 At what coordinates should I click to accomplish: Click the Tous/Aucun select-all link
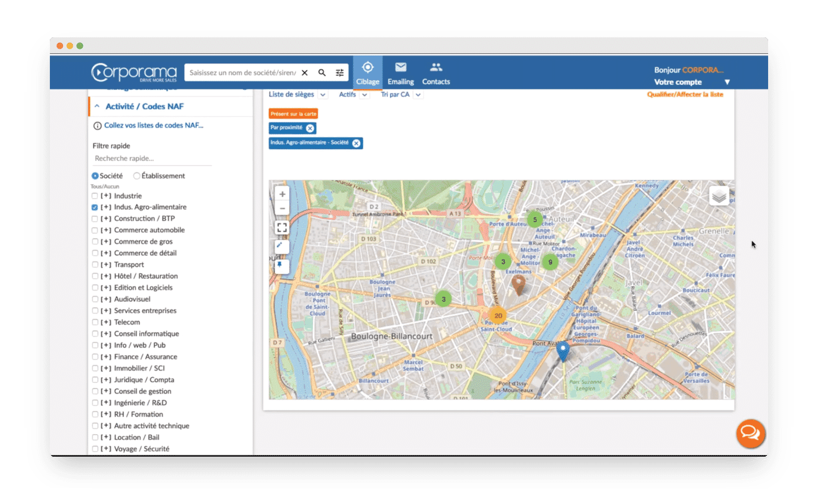coord(105,186)
